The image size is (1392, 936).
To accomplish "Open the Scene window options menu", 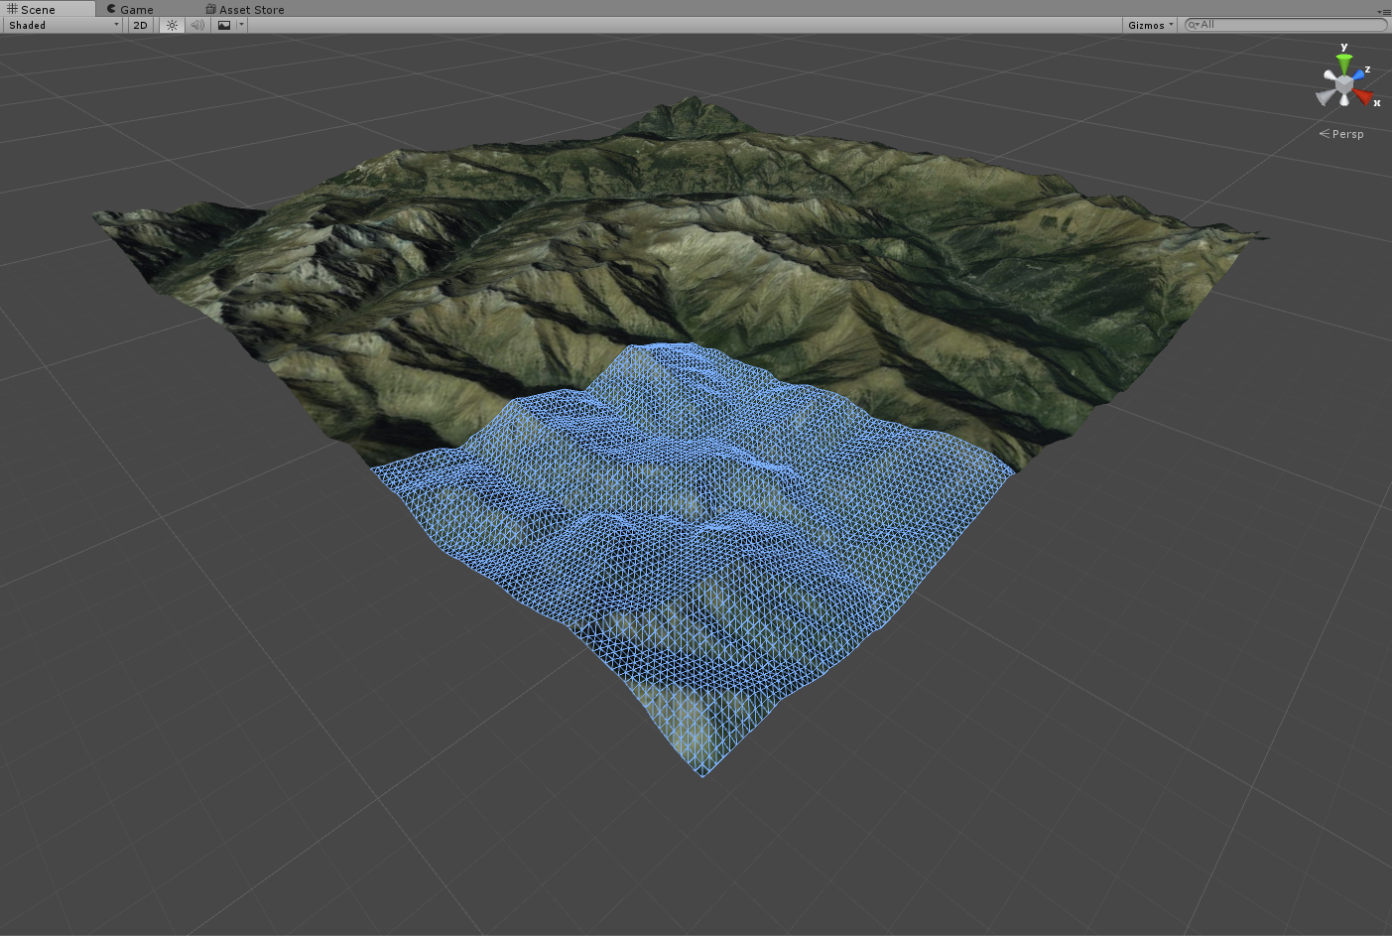I will [x=1384, y=11].
